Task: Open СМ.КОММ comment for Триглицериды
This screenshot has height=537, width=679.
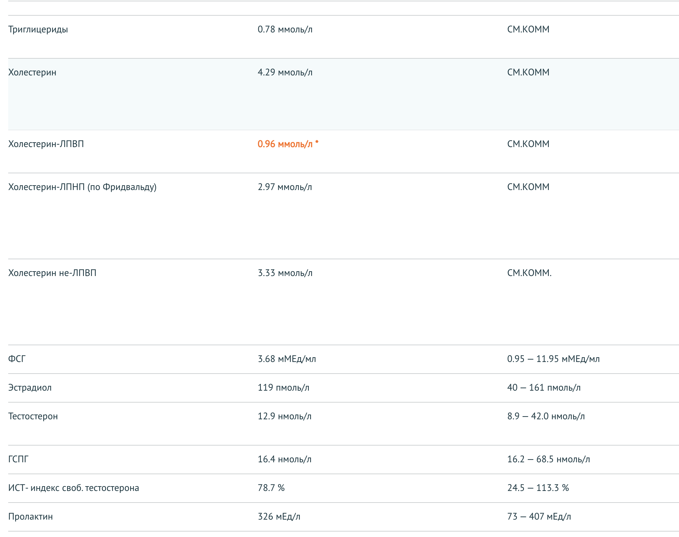Action: [528, 29]
